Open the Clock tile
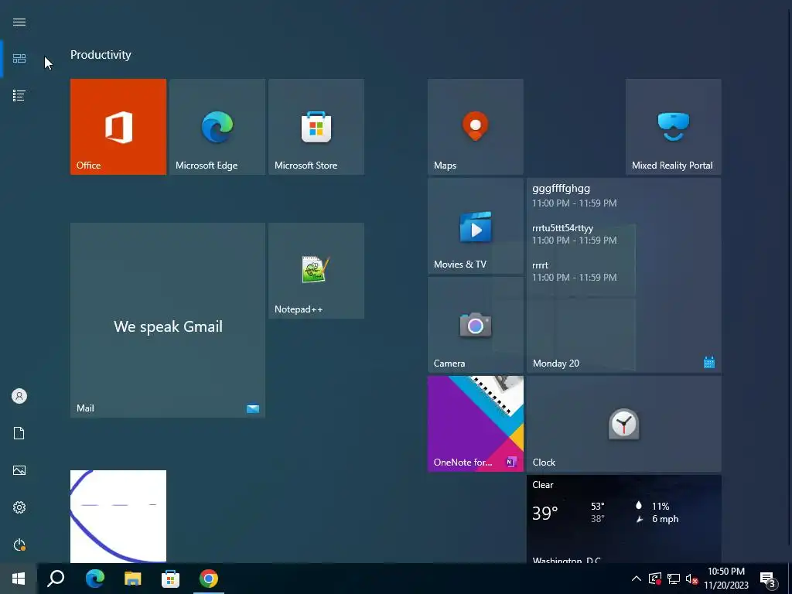This screenshot has width=792, height=594. tap(624, 424)
